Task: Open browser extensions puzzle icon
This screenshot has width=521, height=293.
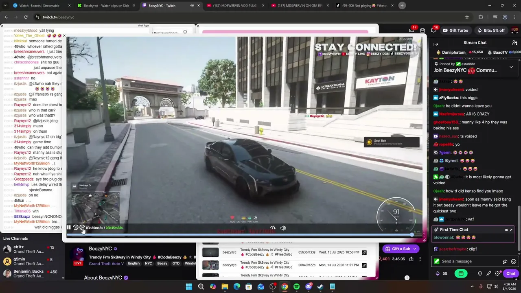Action: (x=481, y=17)
